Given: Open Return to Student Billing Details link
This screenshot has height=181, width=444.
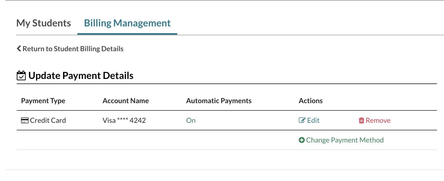Looking at the screenshot, I should (x=73, y=49).
